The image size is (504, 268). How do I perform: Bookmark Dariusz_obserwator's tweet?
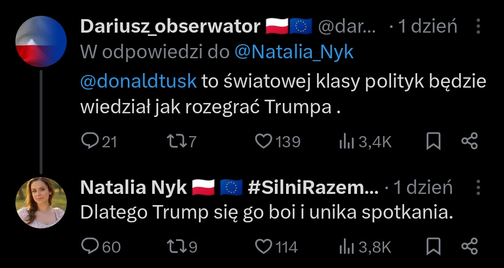point(434,142)
